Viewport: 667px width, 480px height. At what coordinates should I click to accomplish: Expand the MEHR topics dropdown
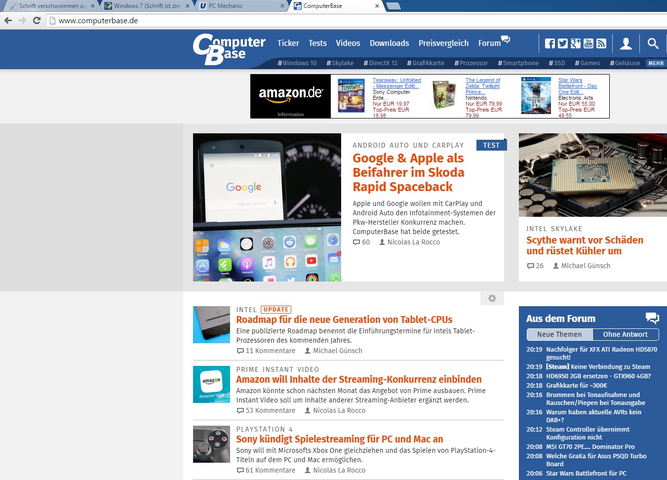(656, 63)
